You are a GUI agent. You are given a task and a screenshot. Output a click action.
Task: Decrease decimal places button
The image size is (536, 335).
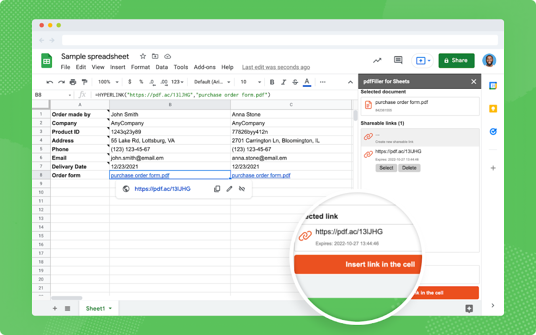152,82
